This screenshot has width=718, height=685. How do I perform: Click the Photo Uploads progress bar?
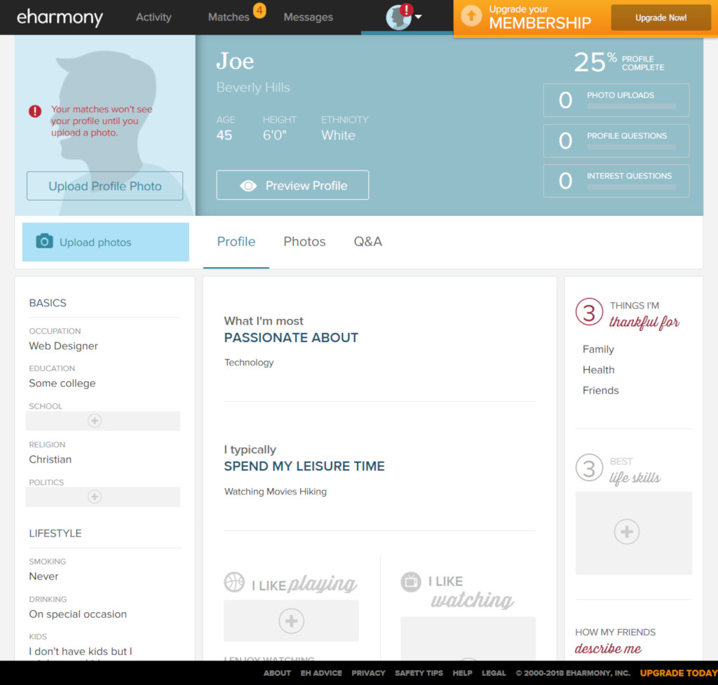pos(631,107)
